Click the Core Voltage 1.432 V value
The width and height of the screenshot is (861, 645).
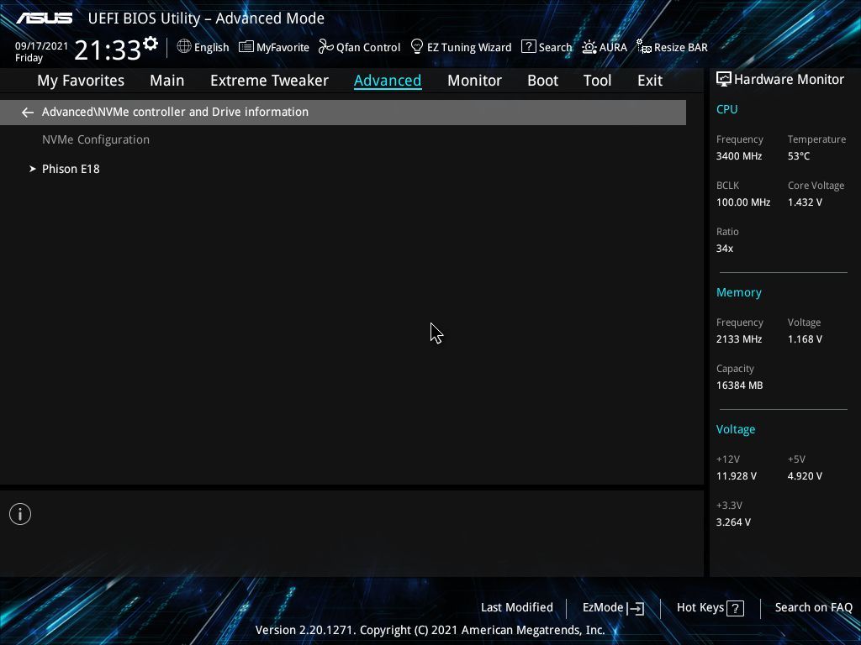805,202
